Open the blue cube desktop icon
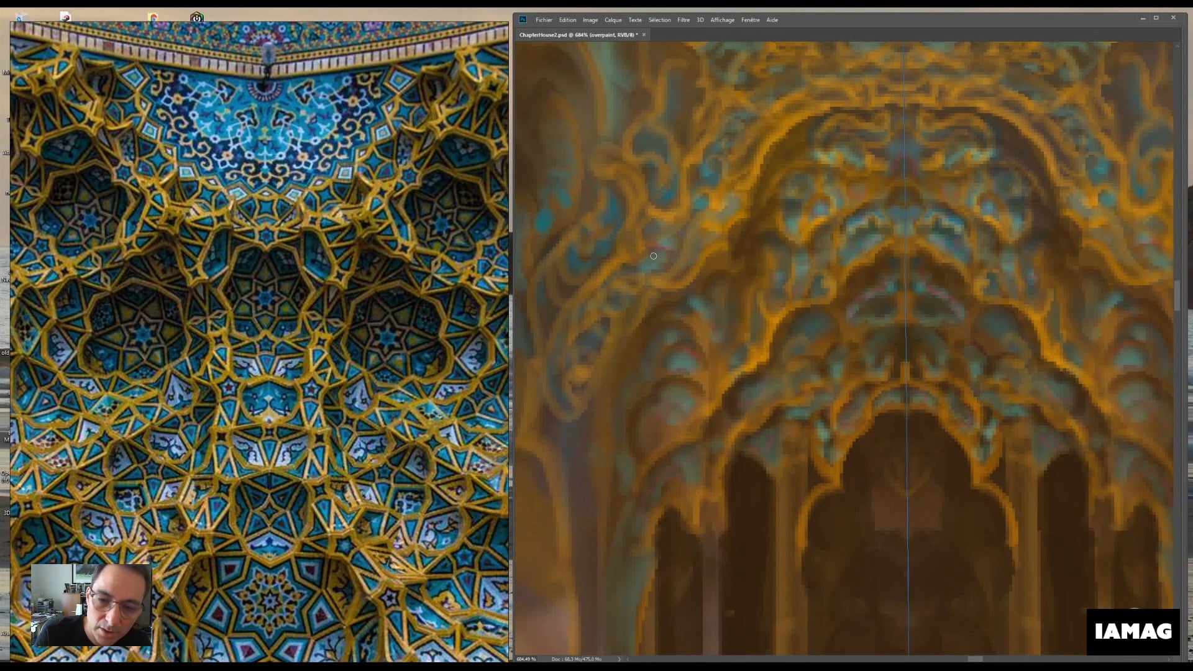The width and height of the screenshot is (1193, 671). tap(22, 17)
